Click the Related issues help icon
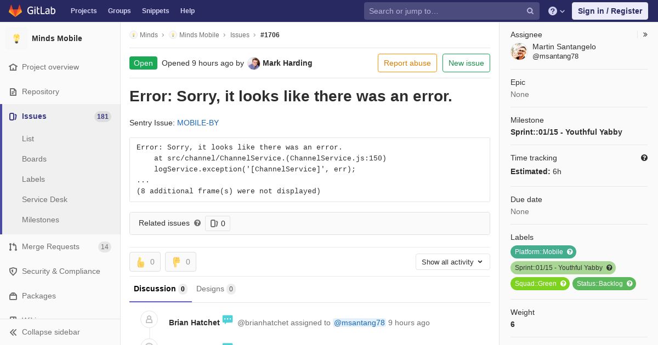The image size is (658, 345). (x=197, y=223)
